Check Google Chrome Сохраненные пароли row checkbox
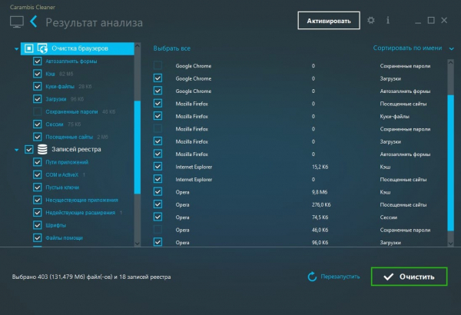Screen dimensions: 461x315 coord(158,65)
